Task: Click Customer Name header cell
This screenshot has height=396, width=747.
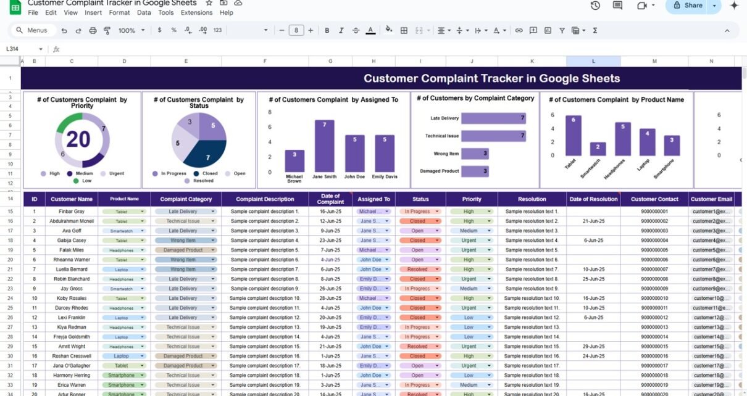Action: tap(72, 199)
